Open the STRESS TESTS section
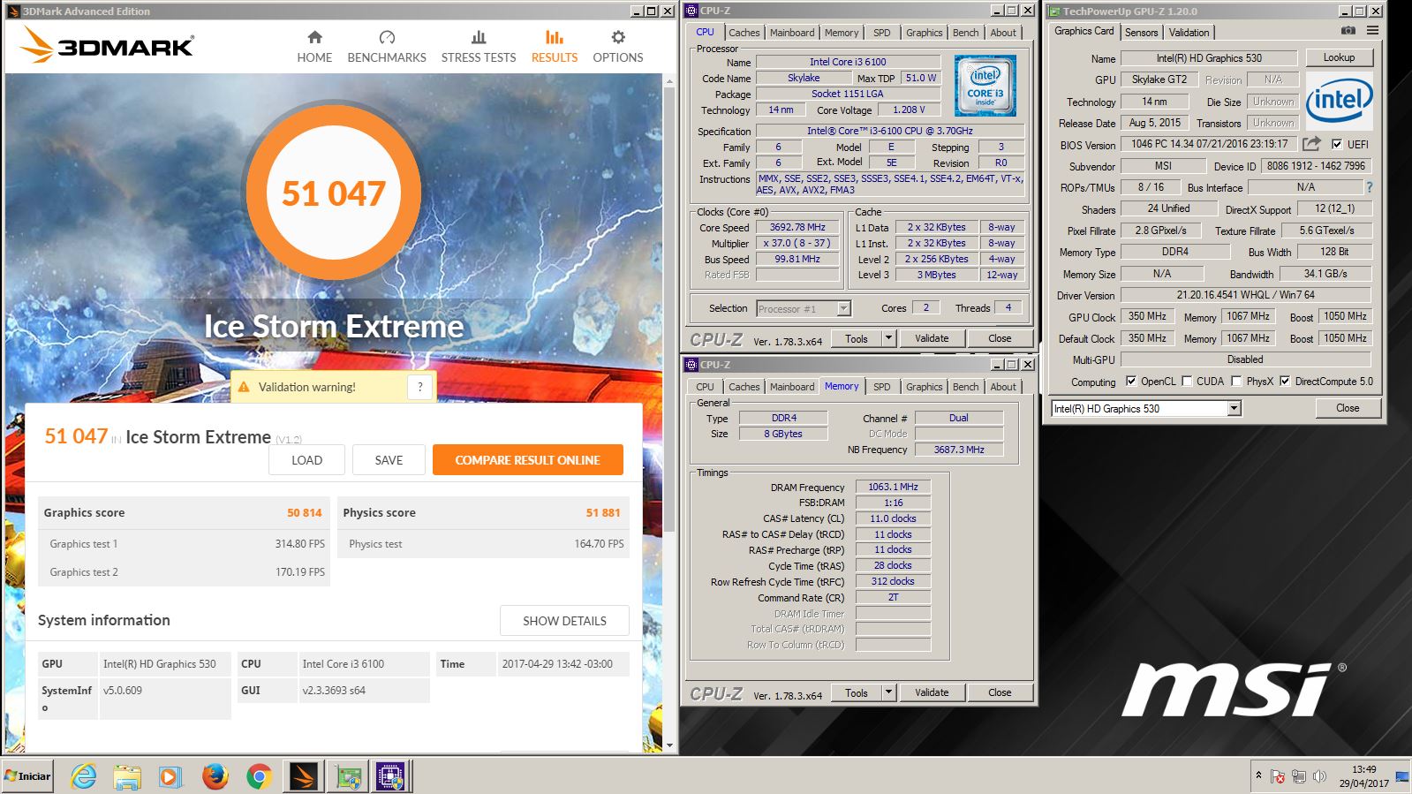This screenshot has width=1412, height=794. [479, 47]
